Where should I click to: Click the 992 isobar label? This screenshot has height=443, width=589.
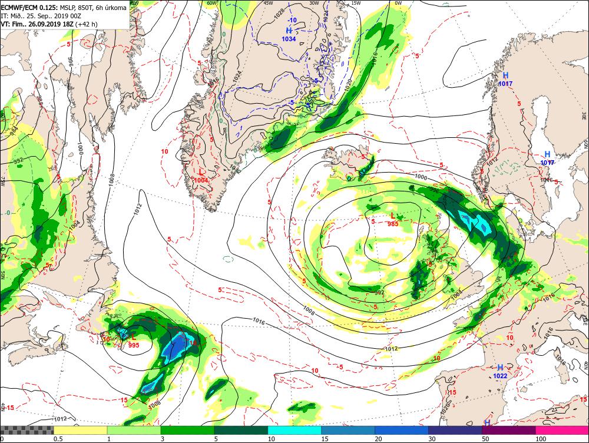(x=18, y=160)
